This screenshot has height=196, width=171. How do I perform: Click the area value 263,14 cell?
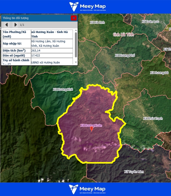pyautogui.click(x=52, y=51)
